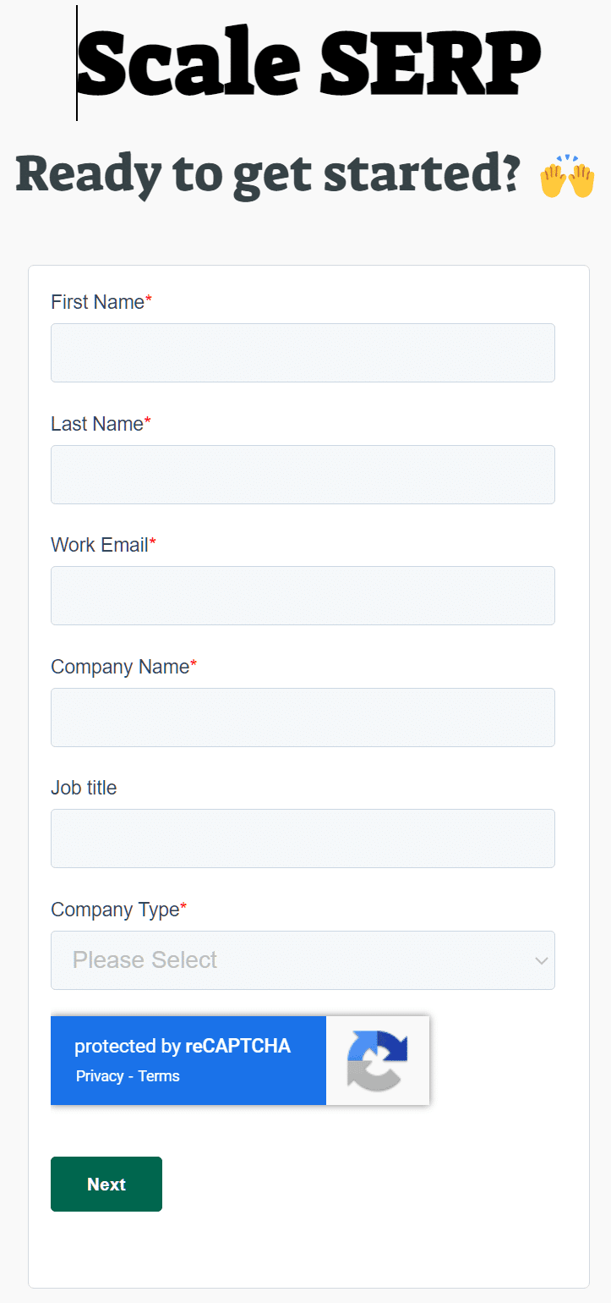This screenshot has height=1303, width=611.
Task: Open the reCAPTCHA Terms link
Action: [159, 1076]
